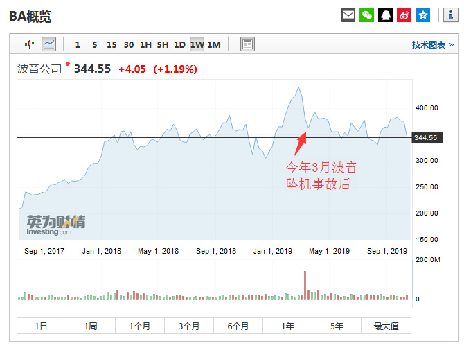Select 1W interval
This screenshot has width=464, height=350.
coord(197,44)
